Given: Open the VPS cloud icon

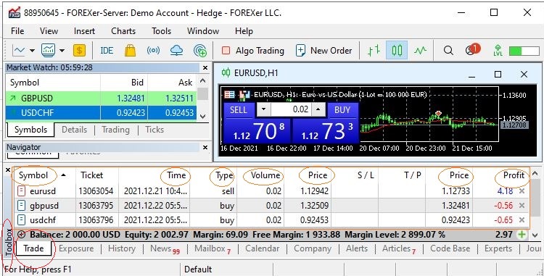Looking at the screenshot, I should coord(176,51).
